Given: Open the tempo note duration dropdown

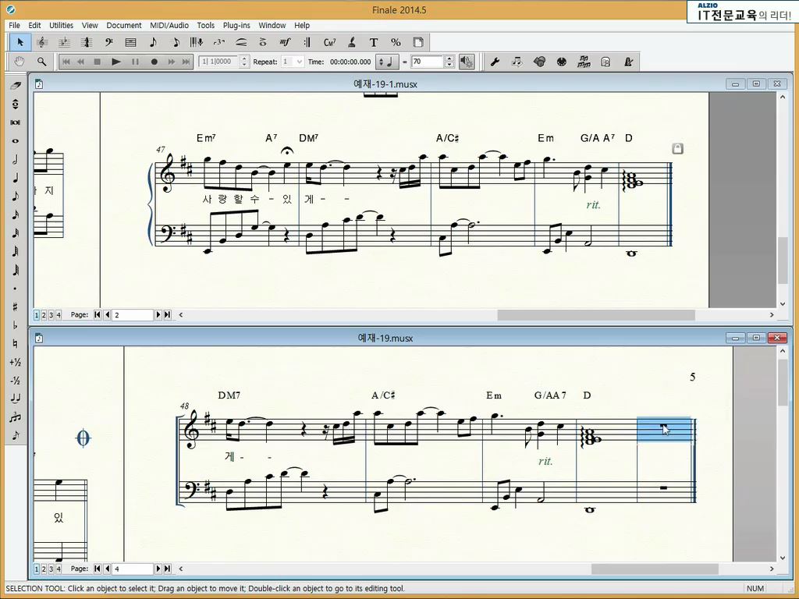Looking at the screenshot, I should click(x=387, y=62).
